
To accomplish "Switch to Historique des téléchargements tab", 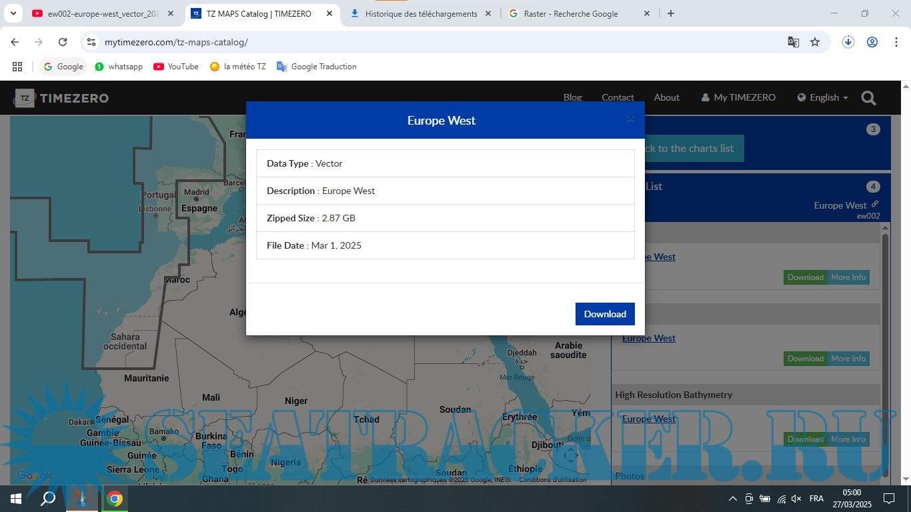I will coord(420,13).
